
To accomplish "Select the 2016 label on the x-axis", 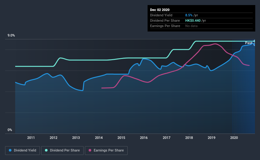I will [144, 138].
